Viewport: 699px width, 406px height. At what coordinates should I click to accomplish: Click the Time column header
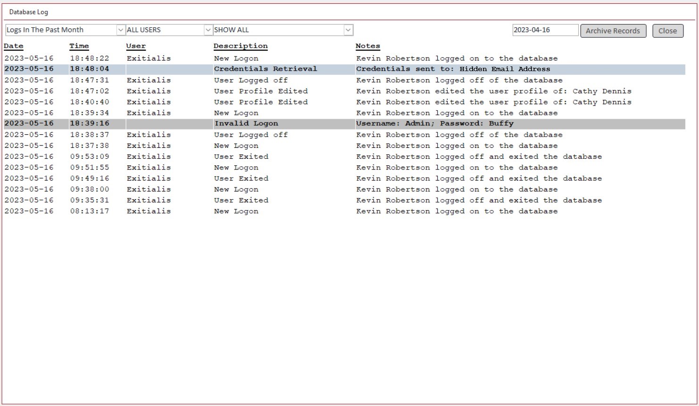[79, 46]
